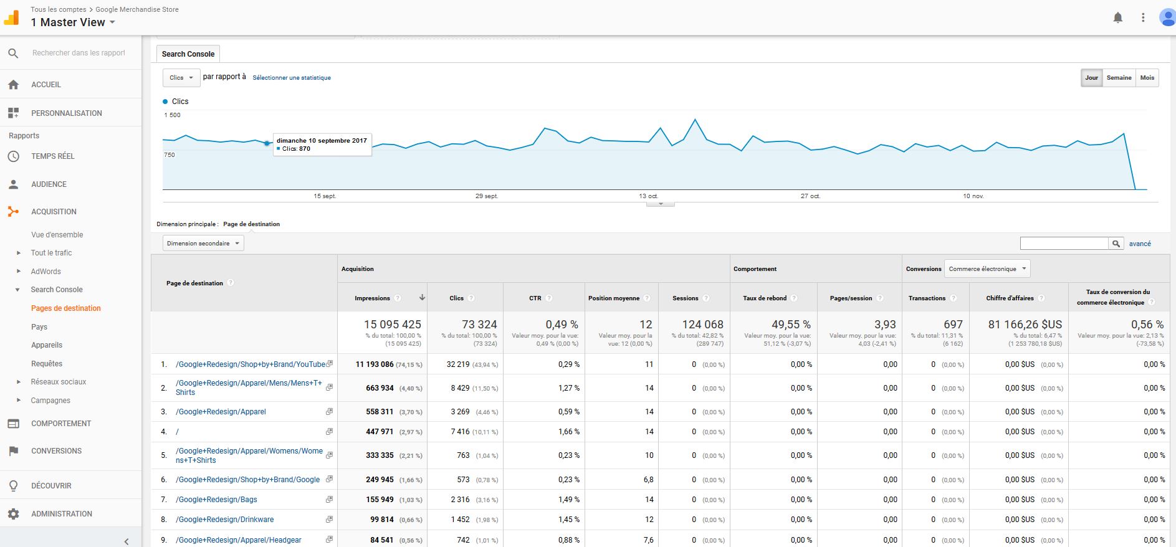Open Pages de destination report
This screenshot has height=547, width=1176.
click(65, 308)
